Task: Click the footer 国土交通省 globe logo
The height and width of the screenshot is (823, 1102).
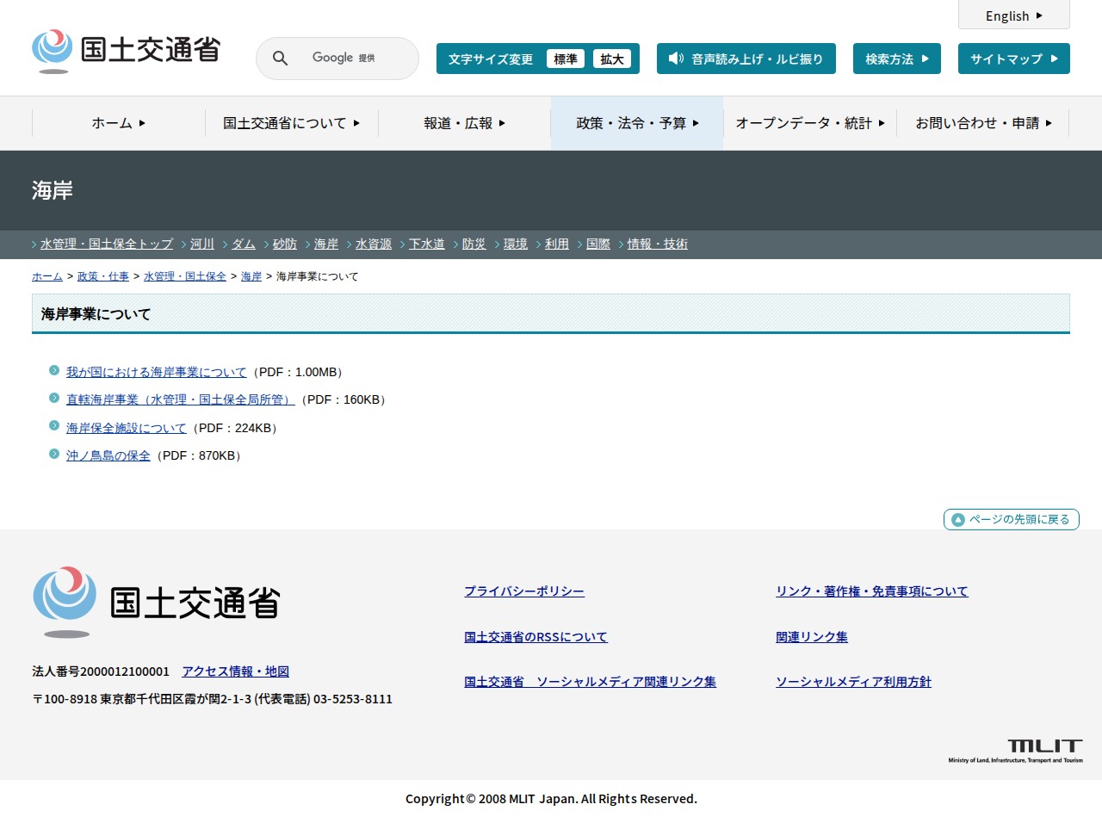Action: [65, 601]
